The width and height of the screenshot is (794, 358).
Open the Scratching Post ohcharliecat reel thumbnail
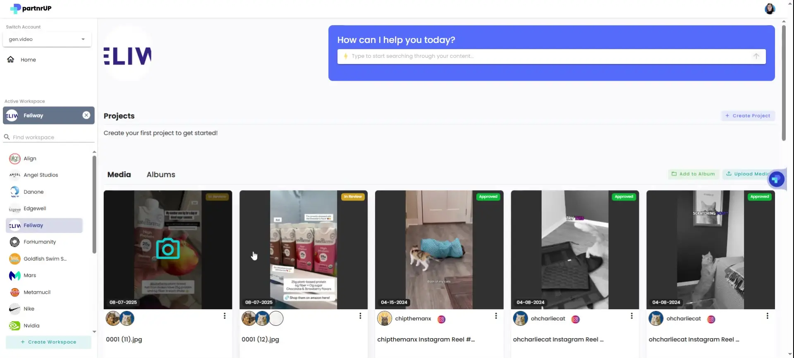pyautogui.click(x=710, y=250)
